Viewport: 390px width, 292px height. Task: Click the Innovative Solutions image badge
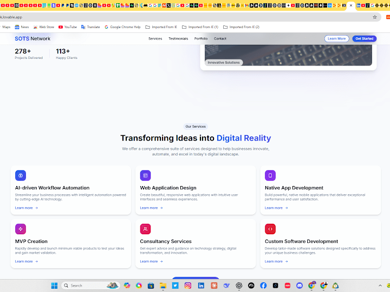[x=224, y=63]
